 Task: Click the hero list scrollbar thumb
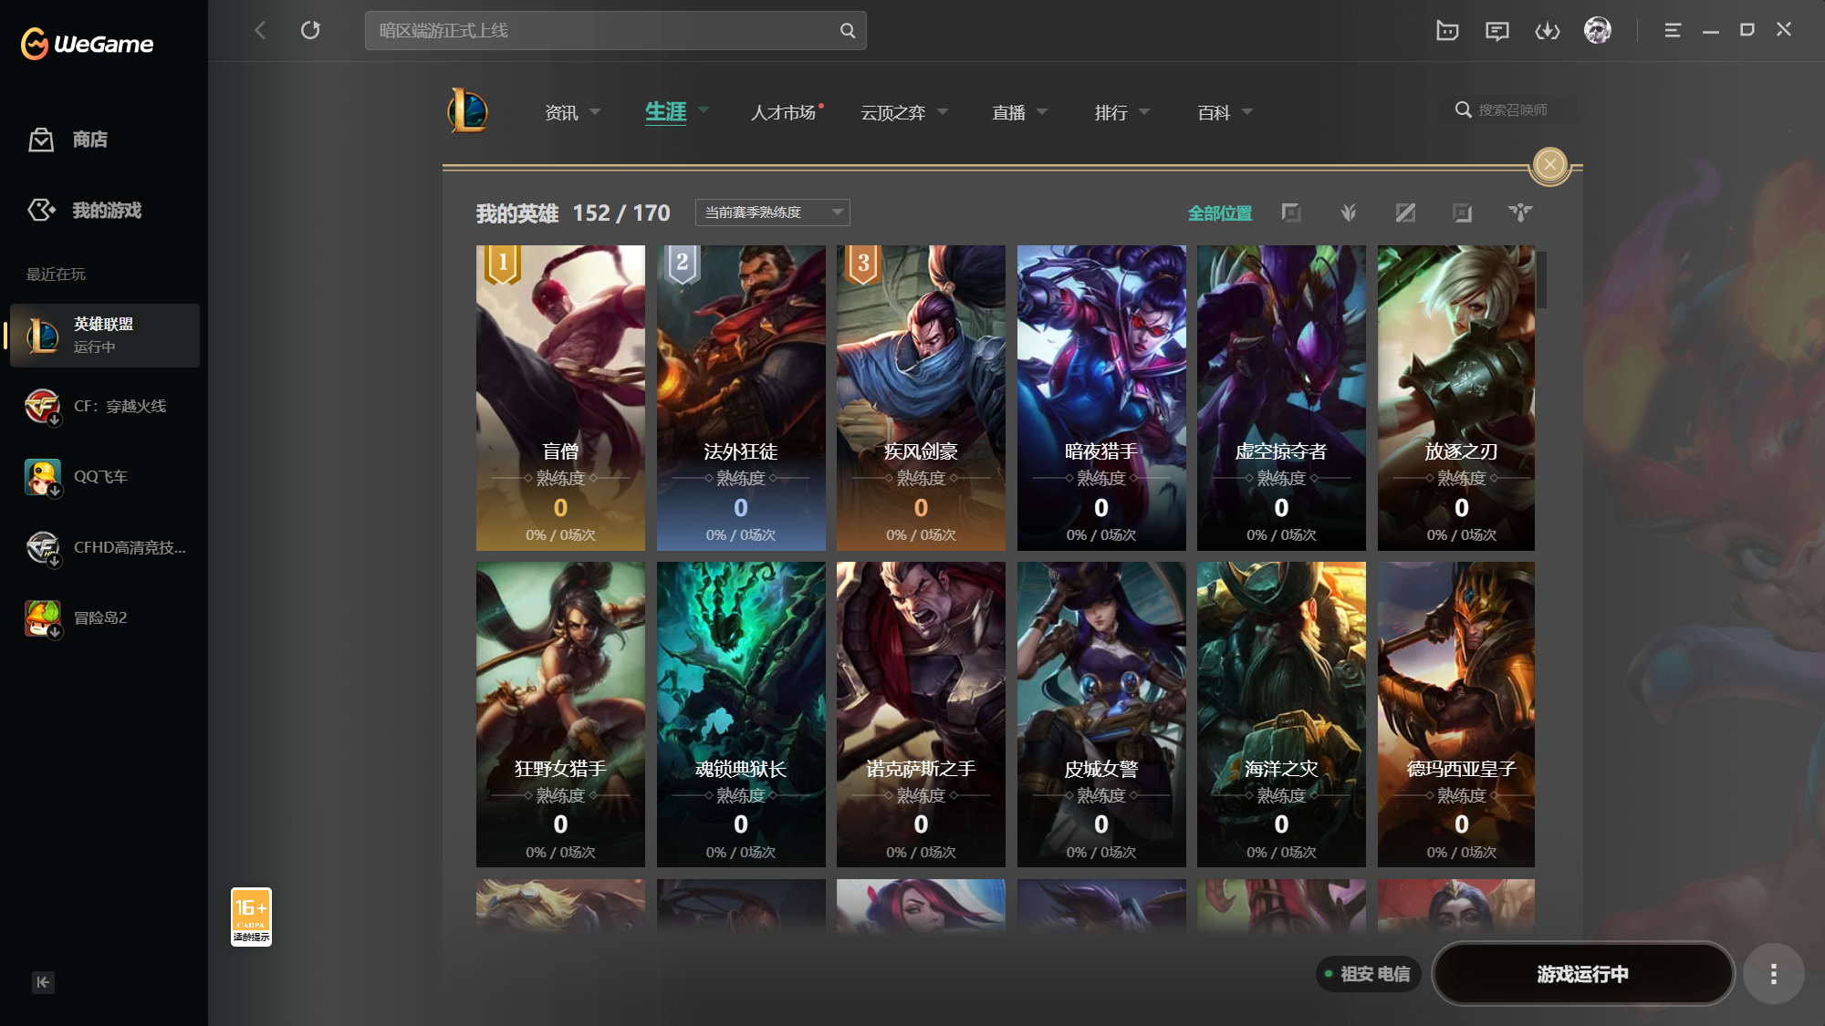click(1541, 280)
